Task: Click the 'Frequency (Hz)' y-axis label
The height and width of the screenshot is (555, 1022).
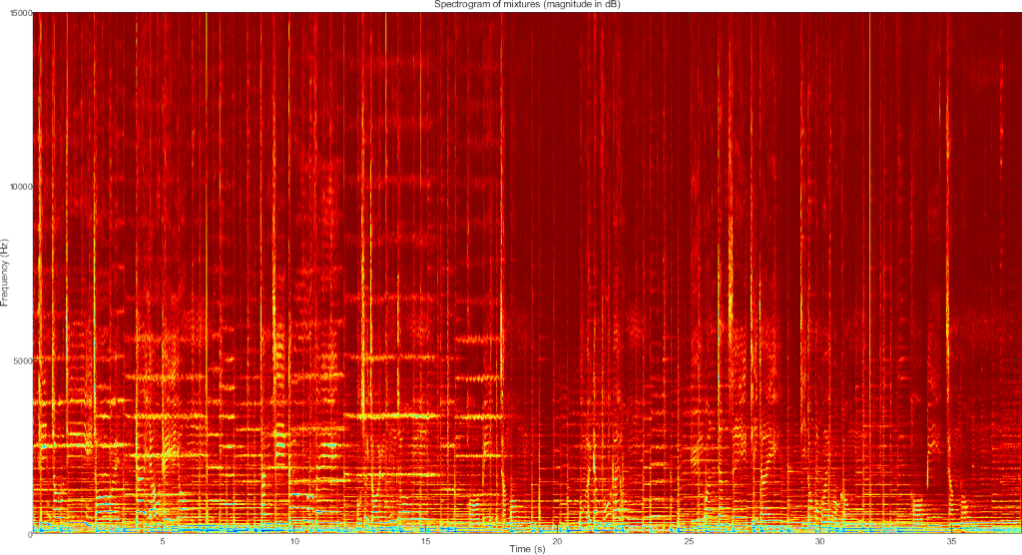Action: 5,274
